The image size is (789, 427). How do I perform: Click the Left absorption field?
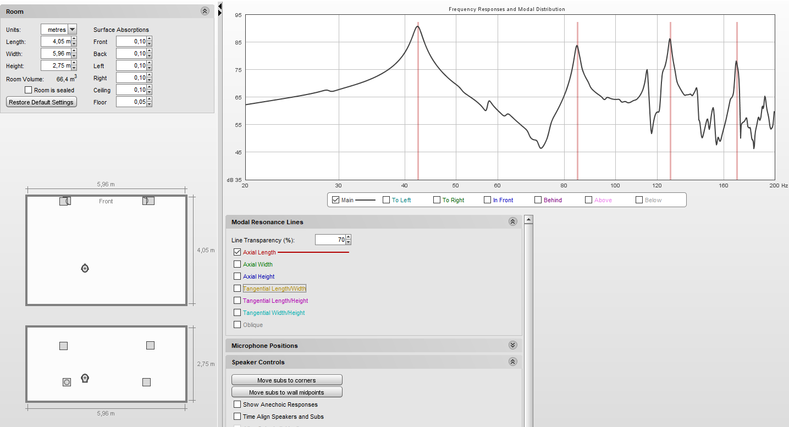coord(131,66)
